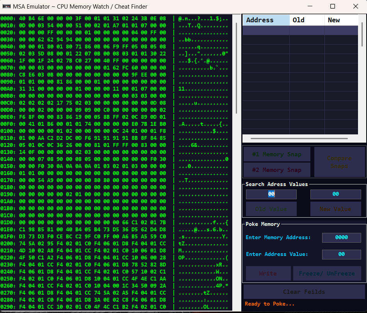Close the Cheat Finder window

[x=356, y=6]
